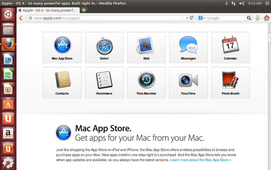Click the 'Get apps for your Mac' subheading

(x=140, y=138)
